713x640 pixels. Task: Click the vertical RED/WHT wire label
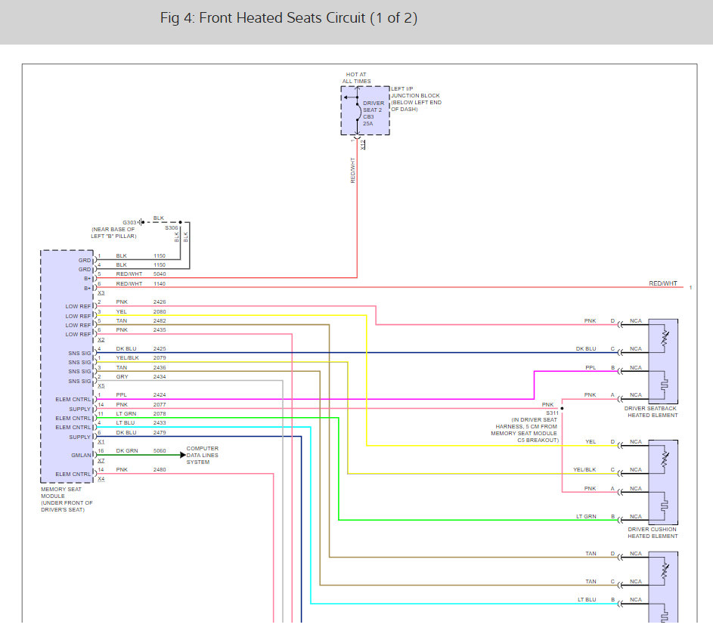click(353, 171)
